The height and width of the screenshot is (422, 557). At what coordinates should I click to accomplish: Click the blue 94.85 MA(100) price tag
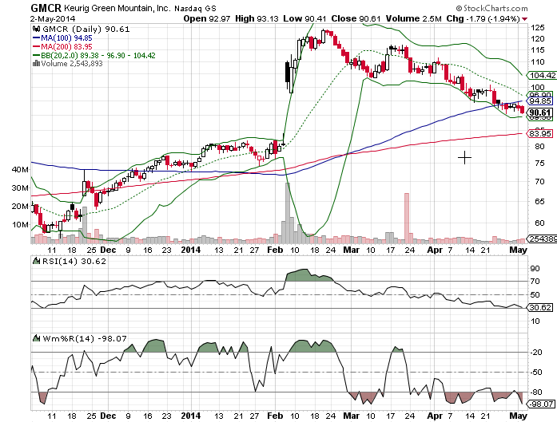(539, 101)
